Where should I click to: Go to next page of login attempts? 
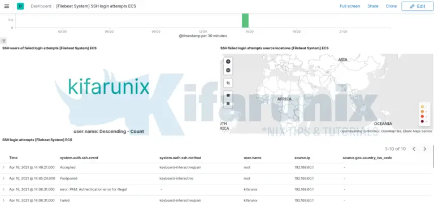pyautogui.click(x=425, y=149)
